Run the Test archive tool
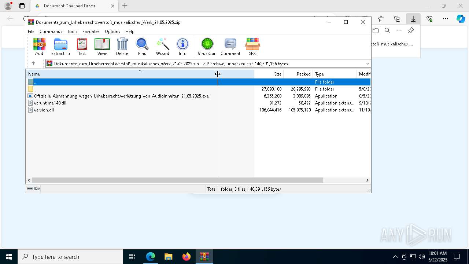 82,47
